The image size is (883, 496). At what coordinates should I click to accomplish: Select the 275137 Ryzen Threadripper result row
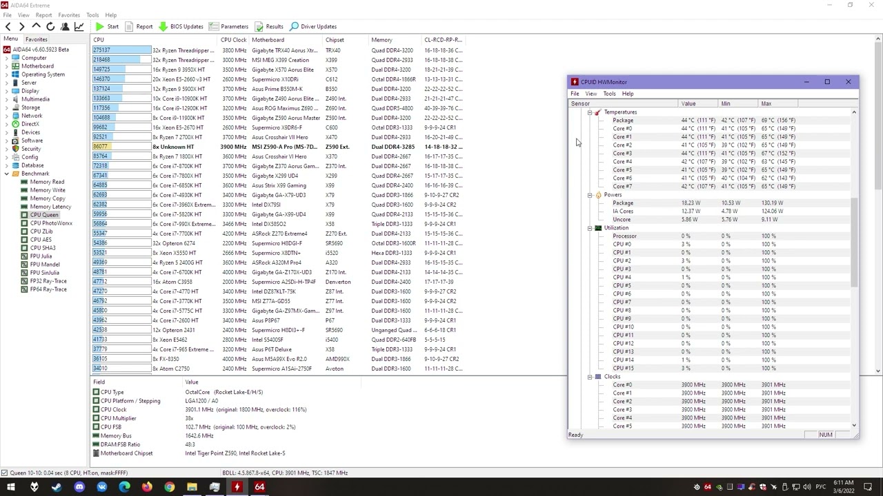click(x=277, y=50)
